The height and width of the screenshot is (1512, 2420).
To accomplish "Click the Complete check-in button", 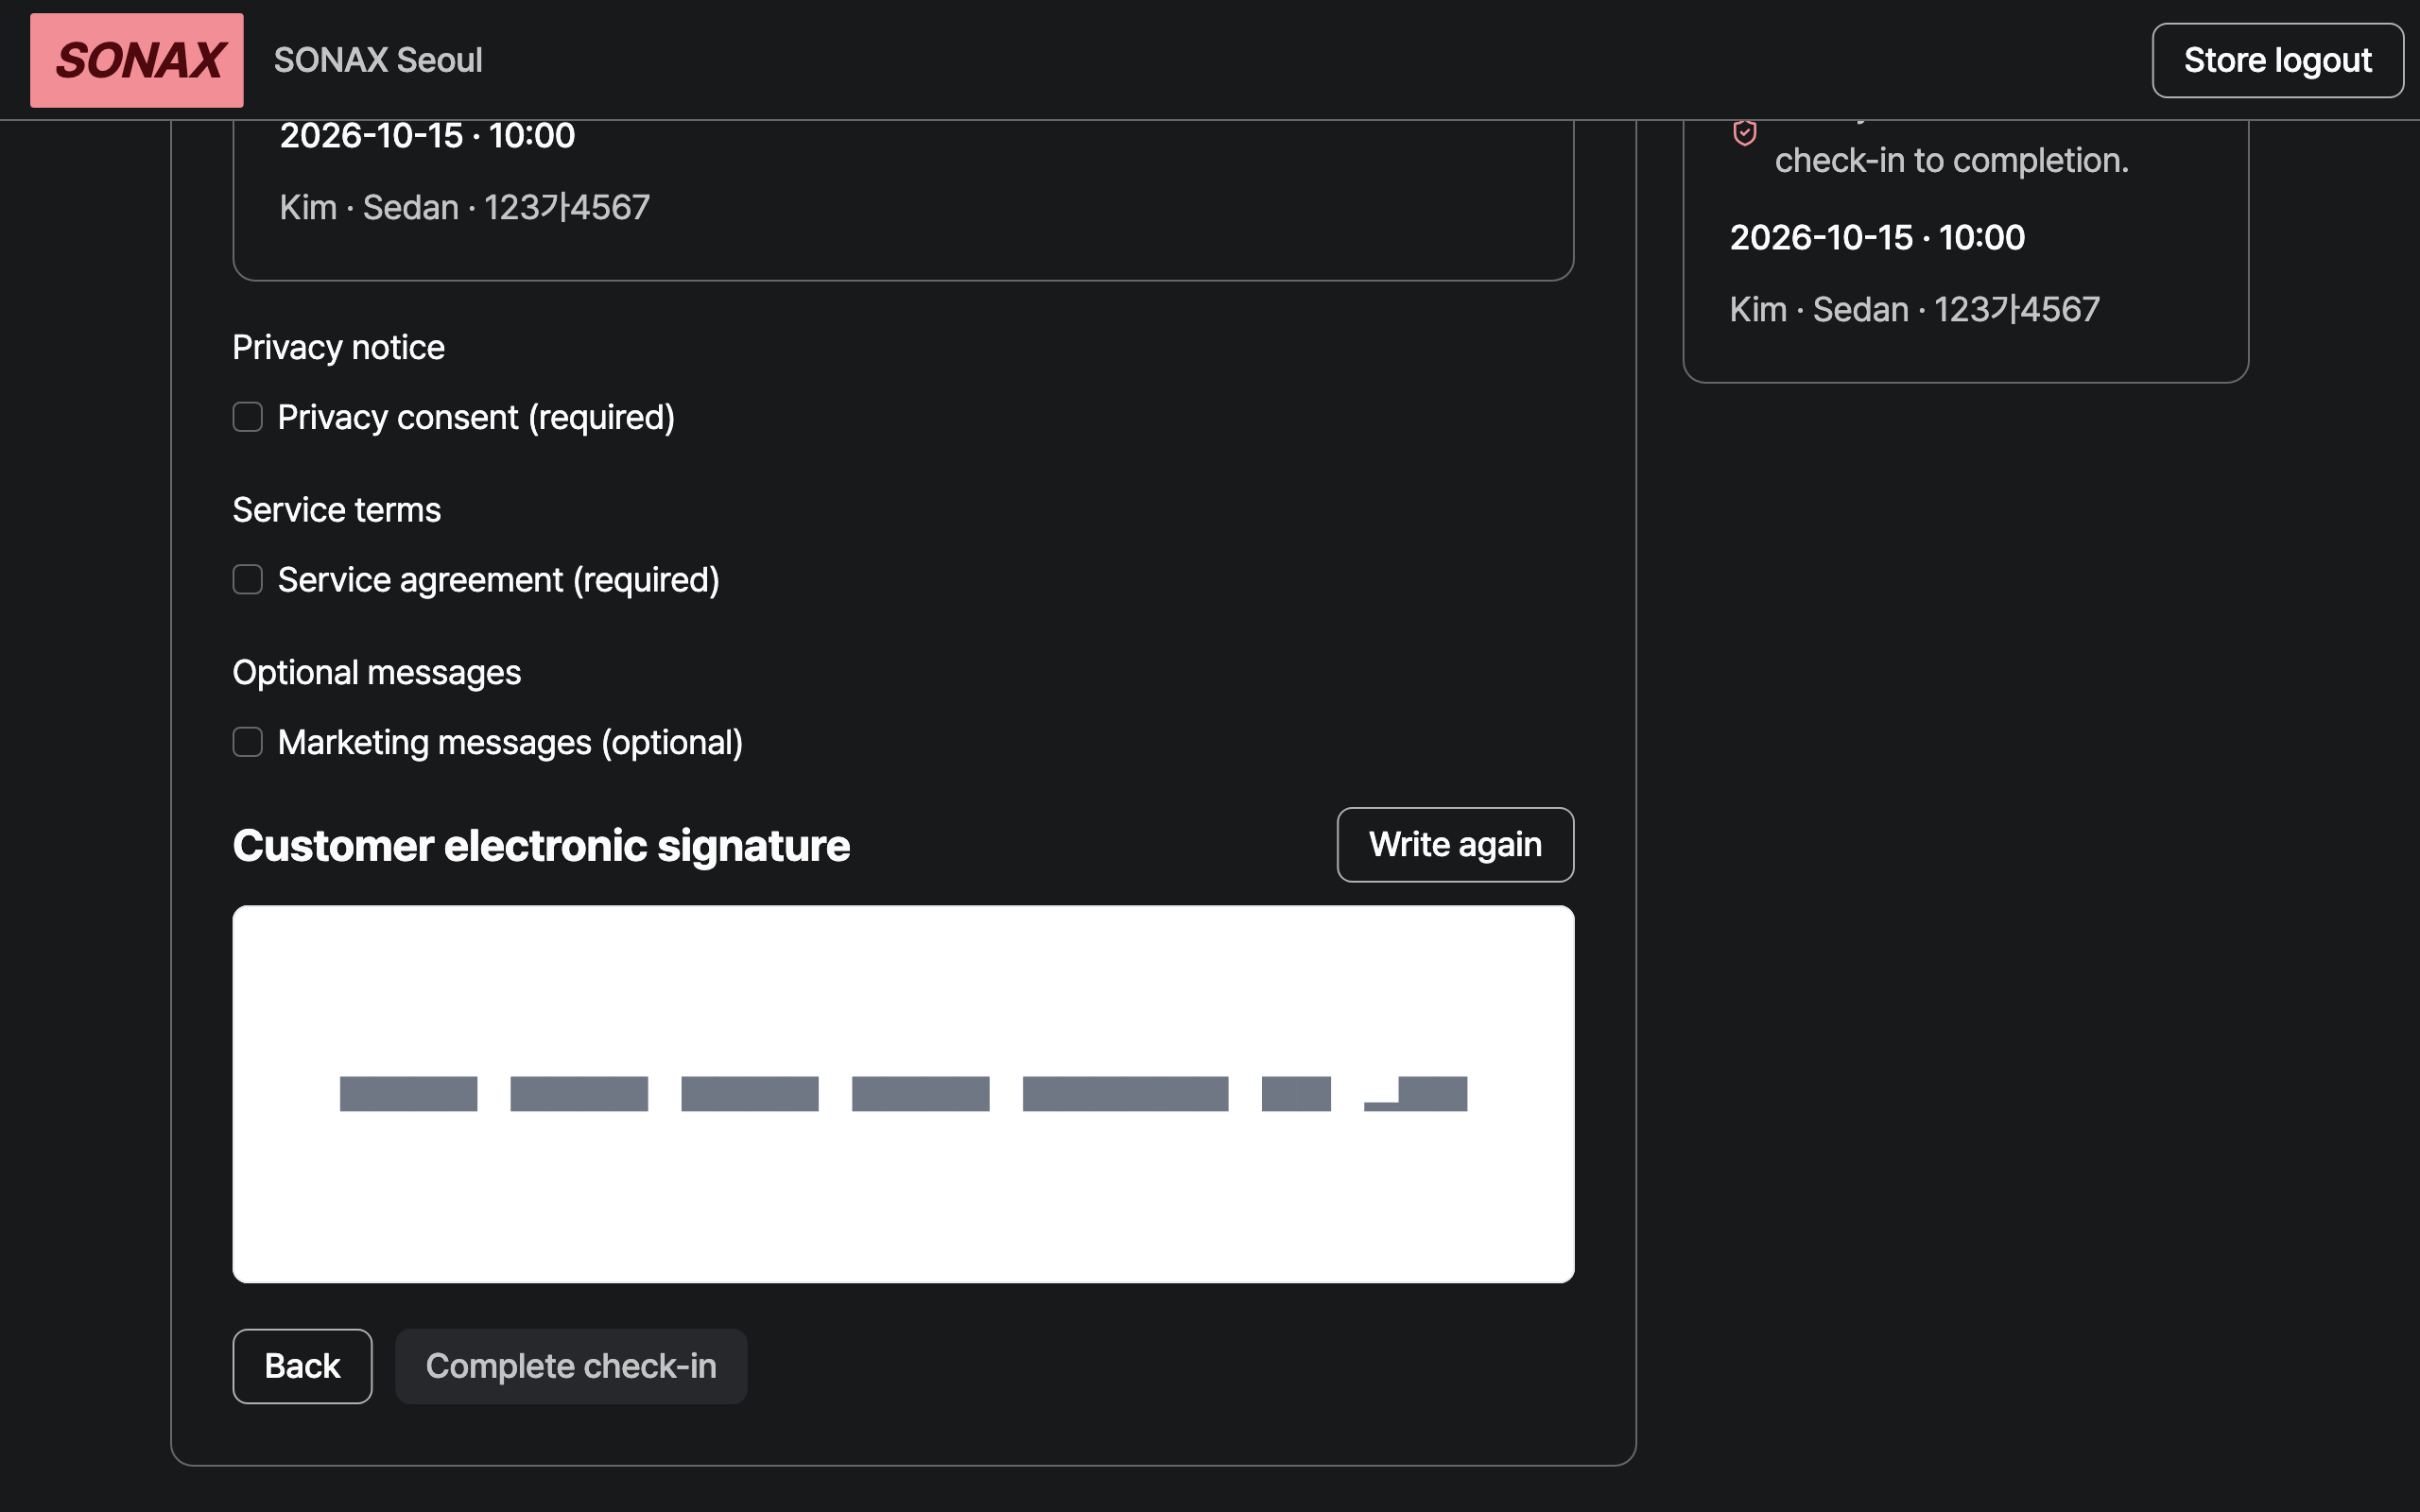I will click(x=571, y=1366).
